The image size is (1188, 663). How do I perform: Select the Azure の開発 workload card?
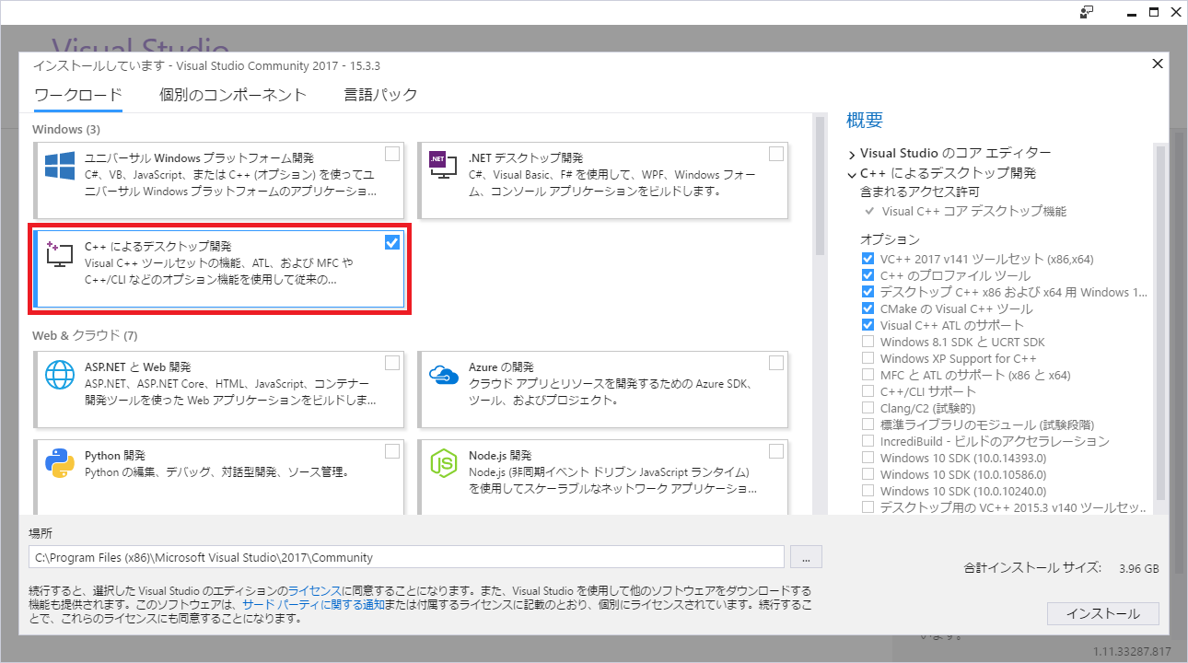pyautogui.click(x=603, y=390)
